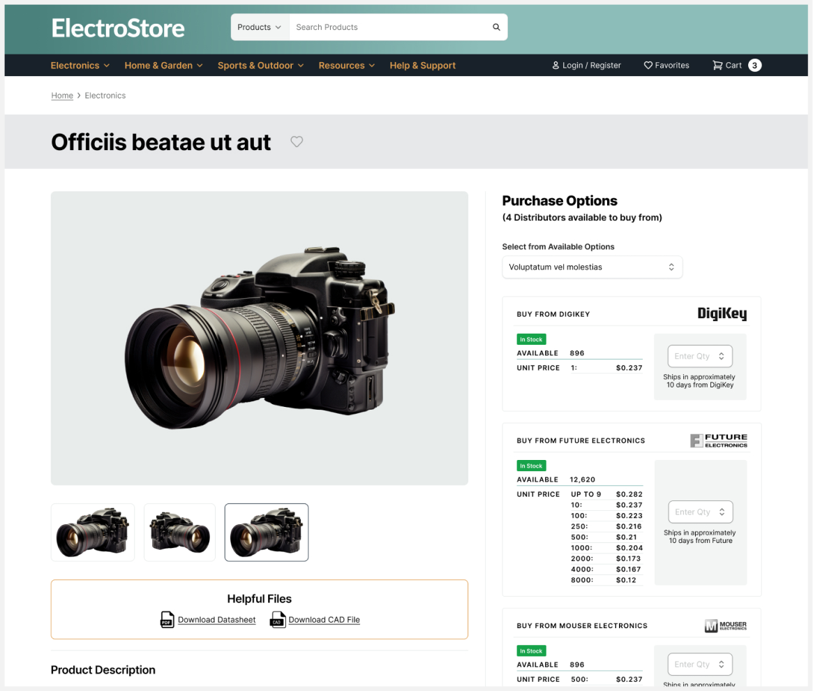Click the Login/Register person icon
Screen dimensions: 813x691
click(x=555, y=65)
